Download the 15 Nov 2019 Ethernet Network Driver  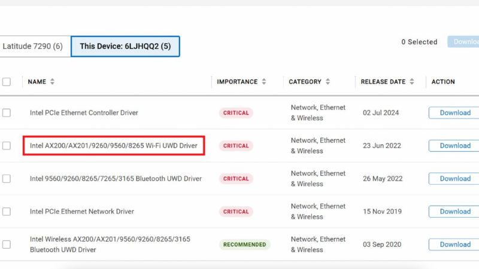point(454,212)
